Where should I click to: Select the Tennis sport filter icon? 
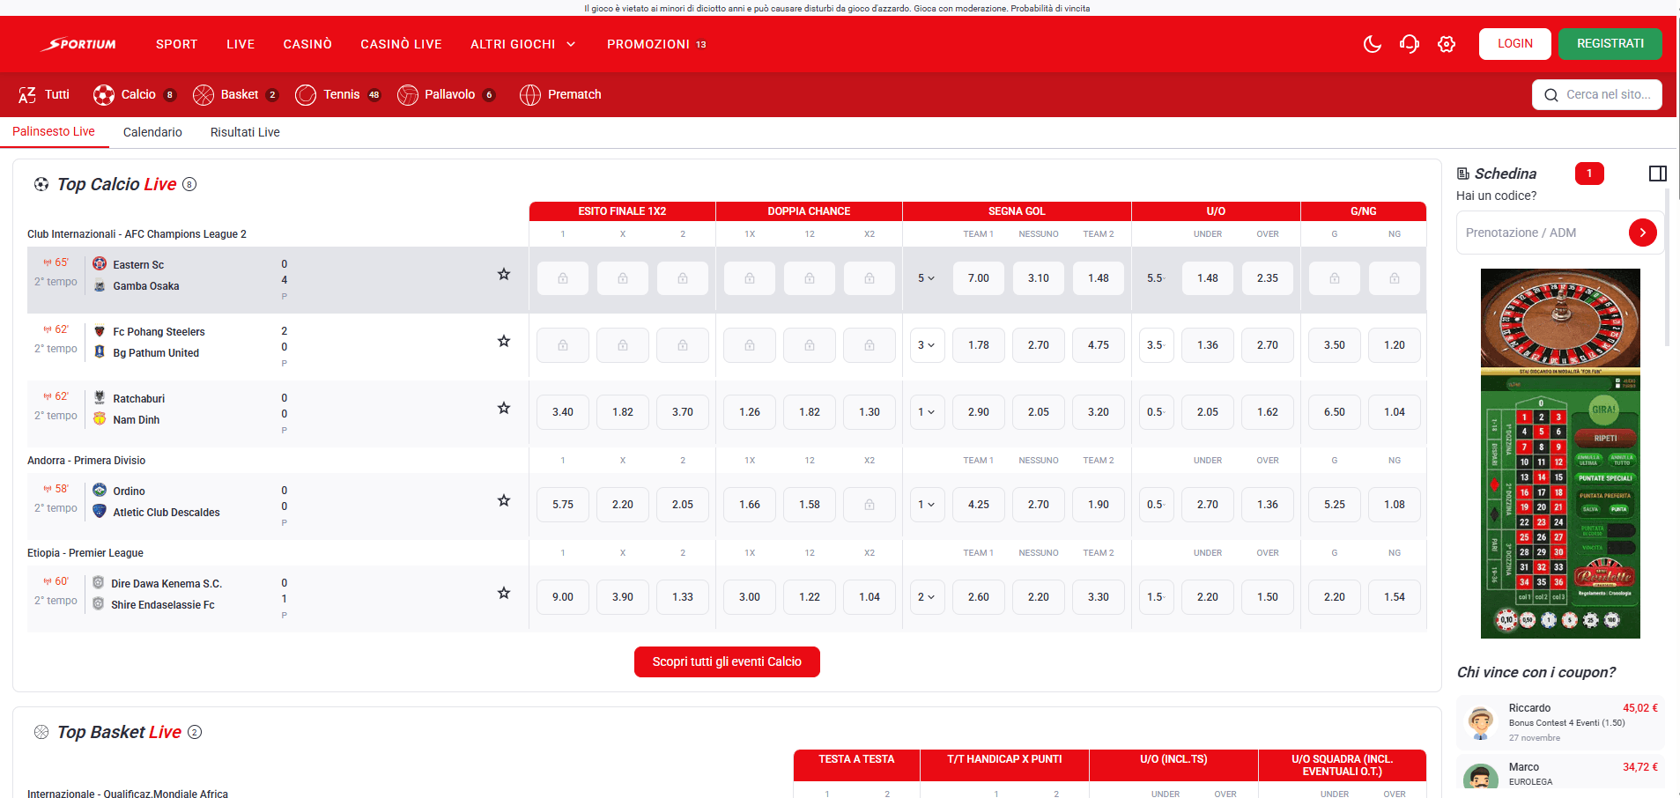306,94
